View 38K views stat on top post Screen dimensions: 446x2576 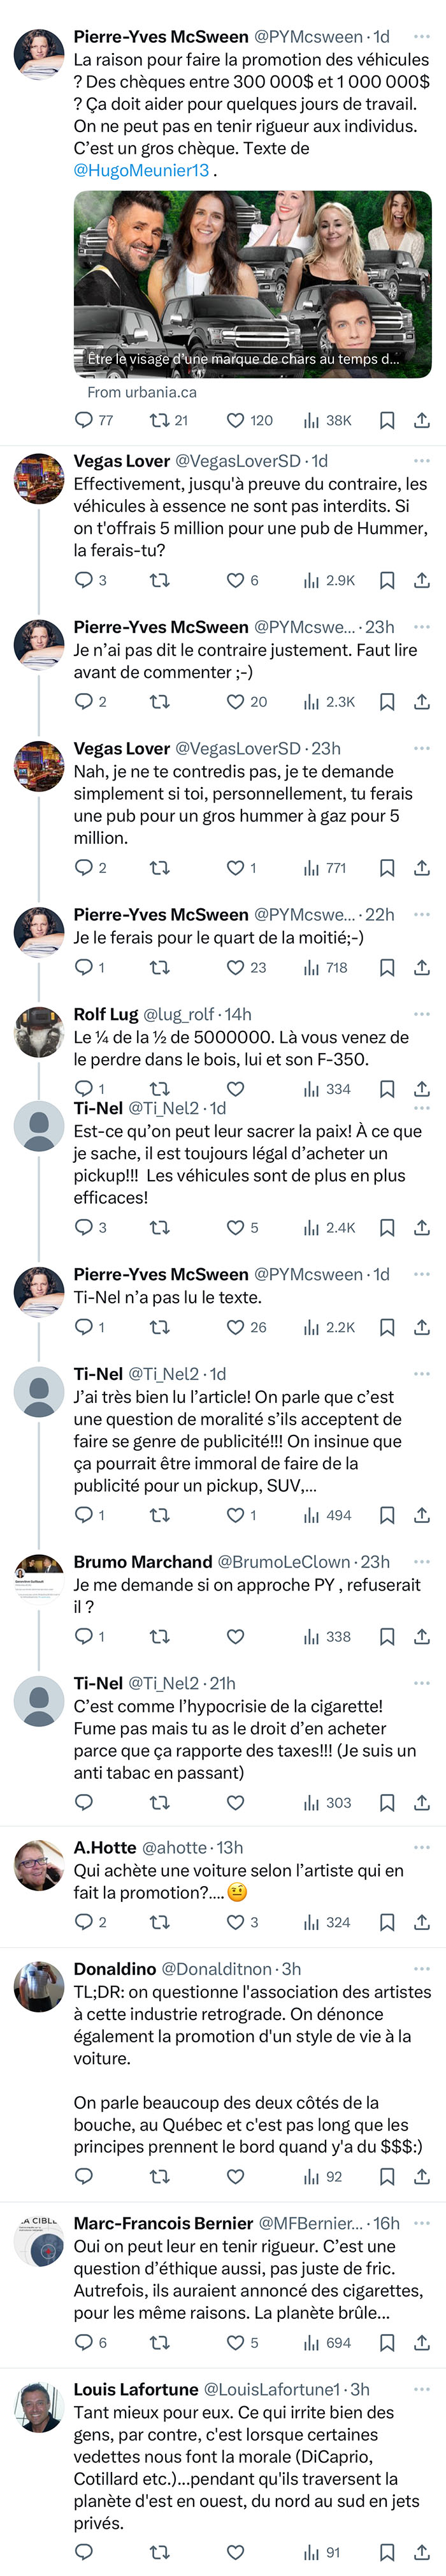[327, 420]
